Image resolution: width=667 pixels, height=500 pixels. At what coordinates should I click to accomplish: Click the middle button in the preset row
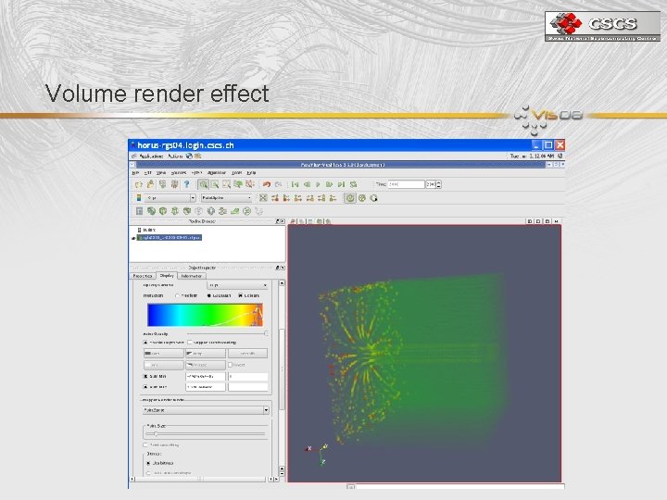(x=206, y=354)
